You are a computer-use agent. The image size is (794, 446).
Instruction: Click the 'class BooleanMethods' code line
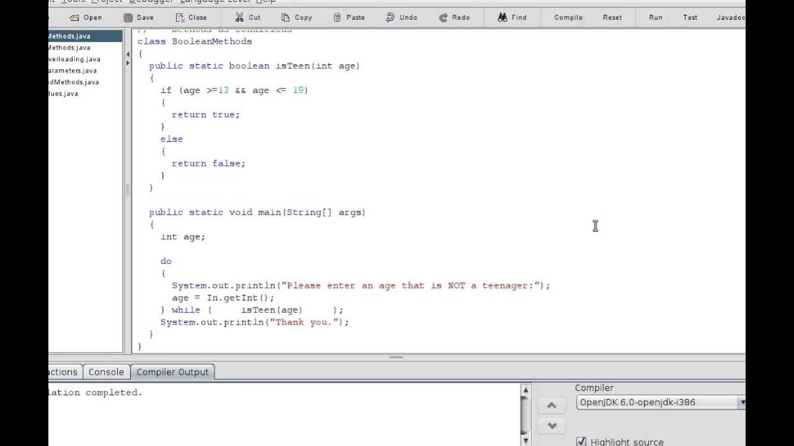click(195, 42)
